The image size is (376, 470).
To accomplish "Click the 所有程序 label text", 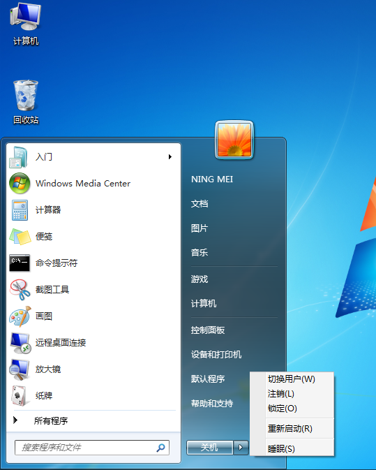I will point(51,421).
